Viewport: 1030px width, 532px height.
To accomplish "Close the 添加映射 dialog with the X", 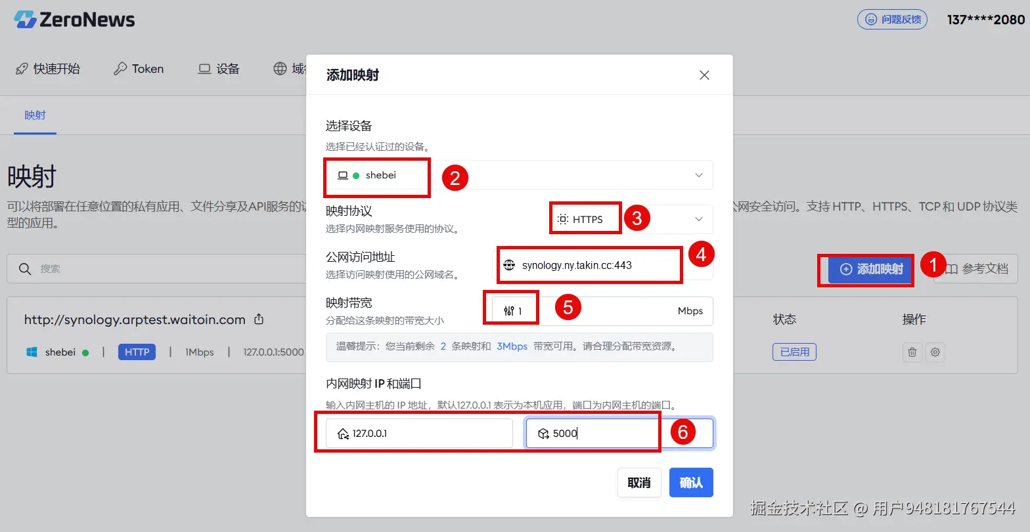I will click(704, 75).
